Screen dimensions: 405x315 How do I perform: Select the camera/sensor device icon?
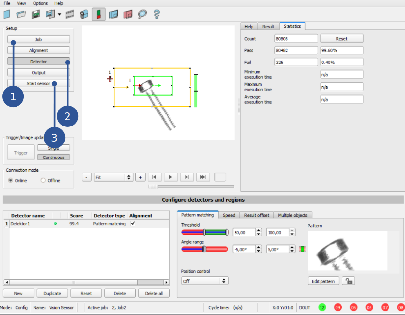point(84,15)
